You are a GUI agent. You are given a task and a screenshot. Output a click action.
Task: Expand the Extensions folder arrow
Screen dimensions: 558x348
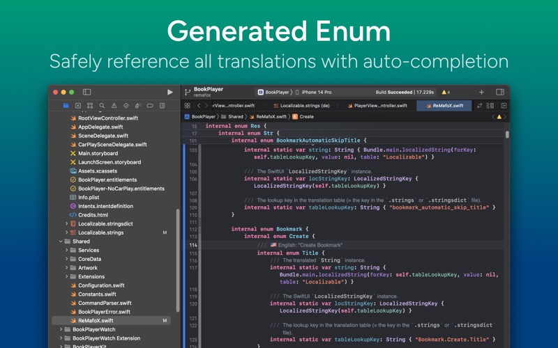click(66, 276)
